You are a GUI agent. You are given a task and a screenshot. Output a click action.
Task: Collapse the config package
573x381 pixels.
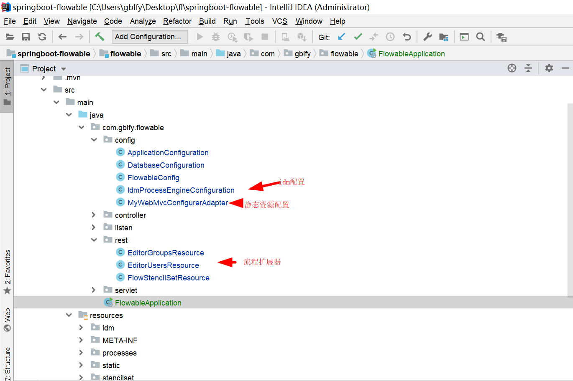point(94,140)
